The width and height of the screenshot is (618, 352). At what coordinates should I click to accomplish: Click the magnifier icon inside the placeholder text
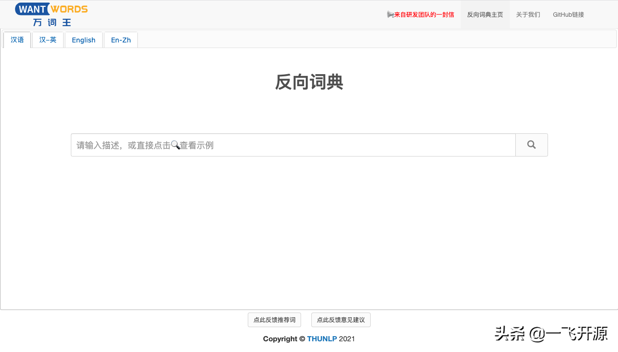point(176,145)
